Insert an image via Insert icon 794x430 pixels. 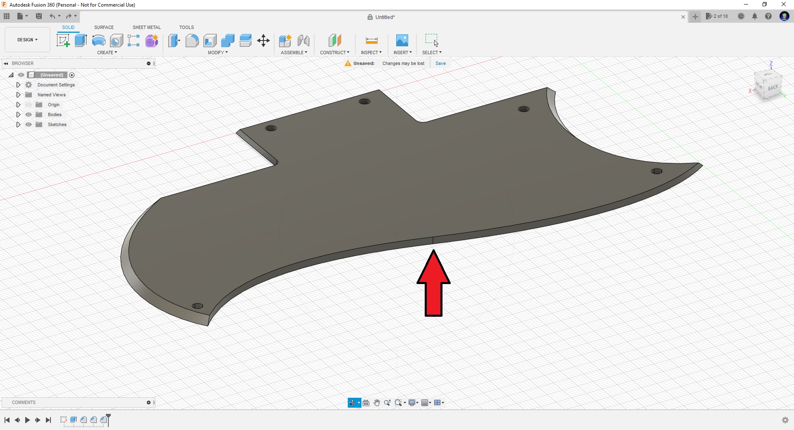point(402,40)
